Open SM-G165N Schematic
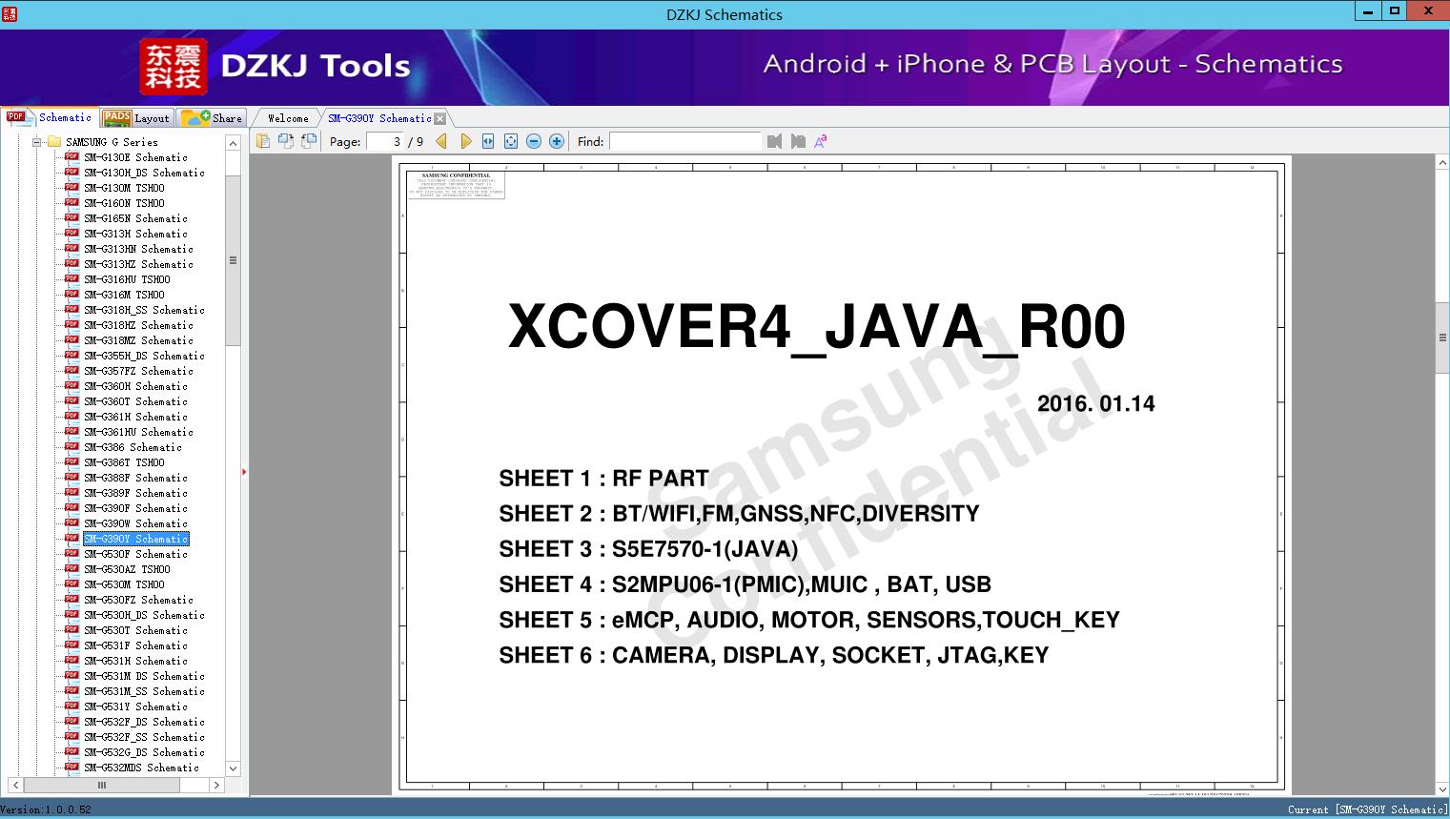1450x819 pixels. (x=135, y=218)
